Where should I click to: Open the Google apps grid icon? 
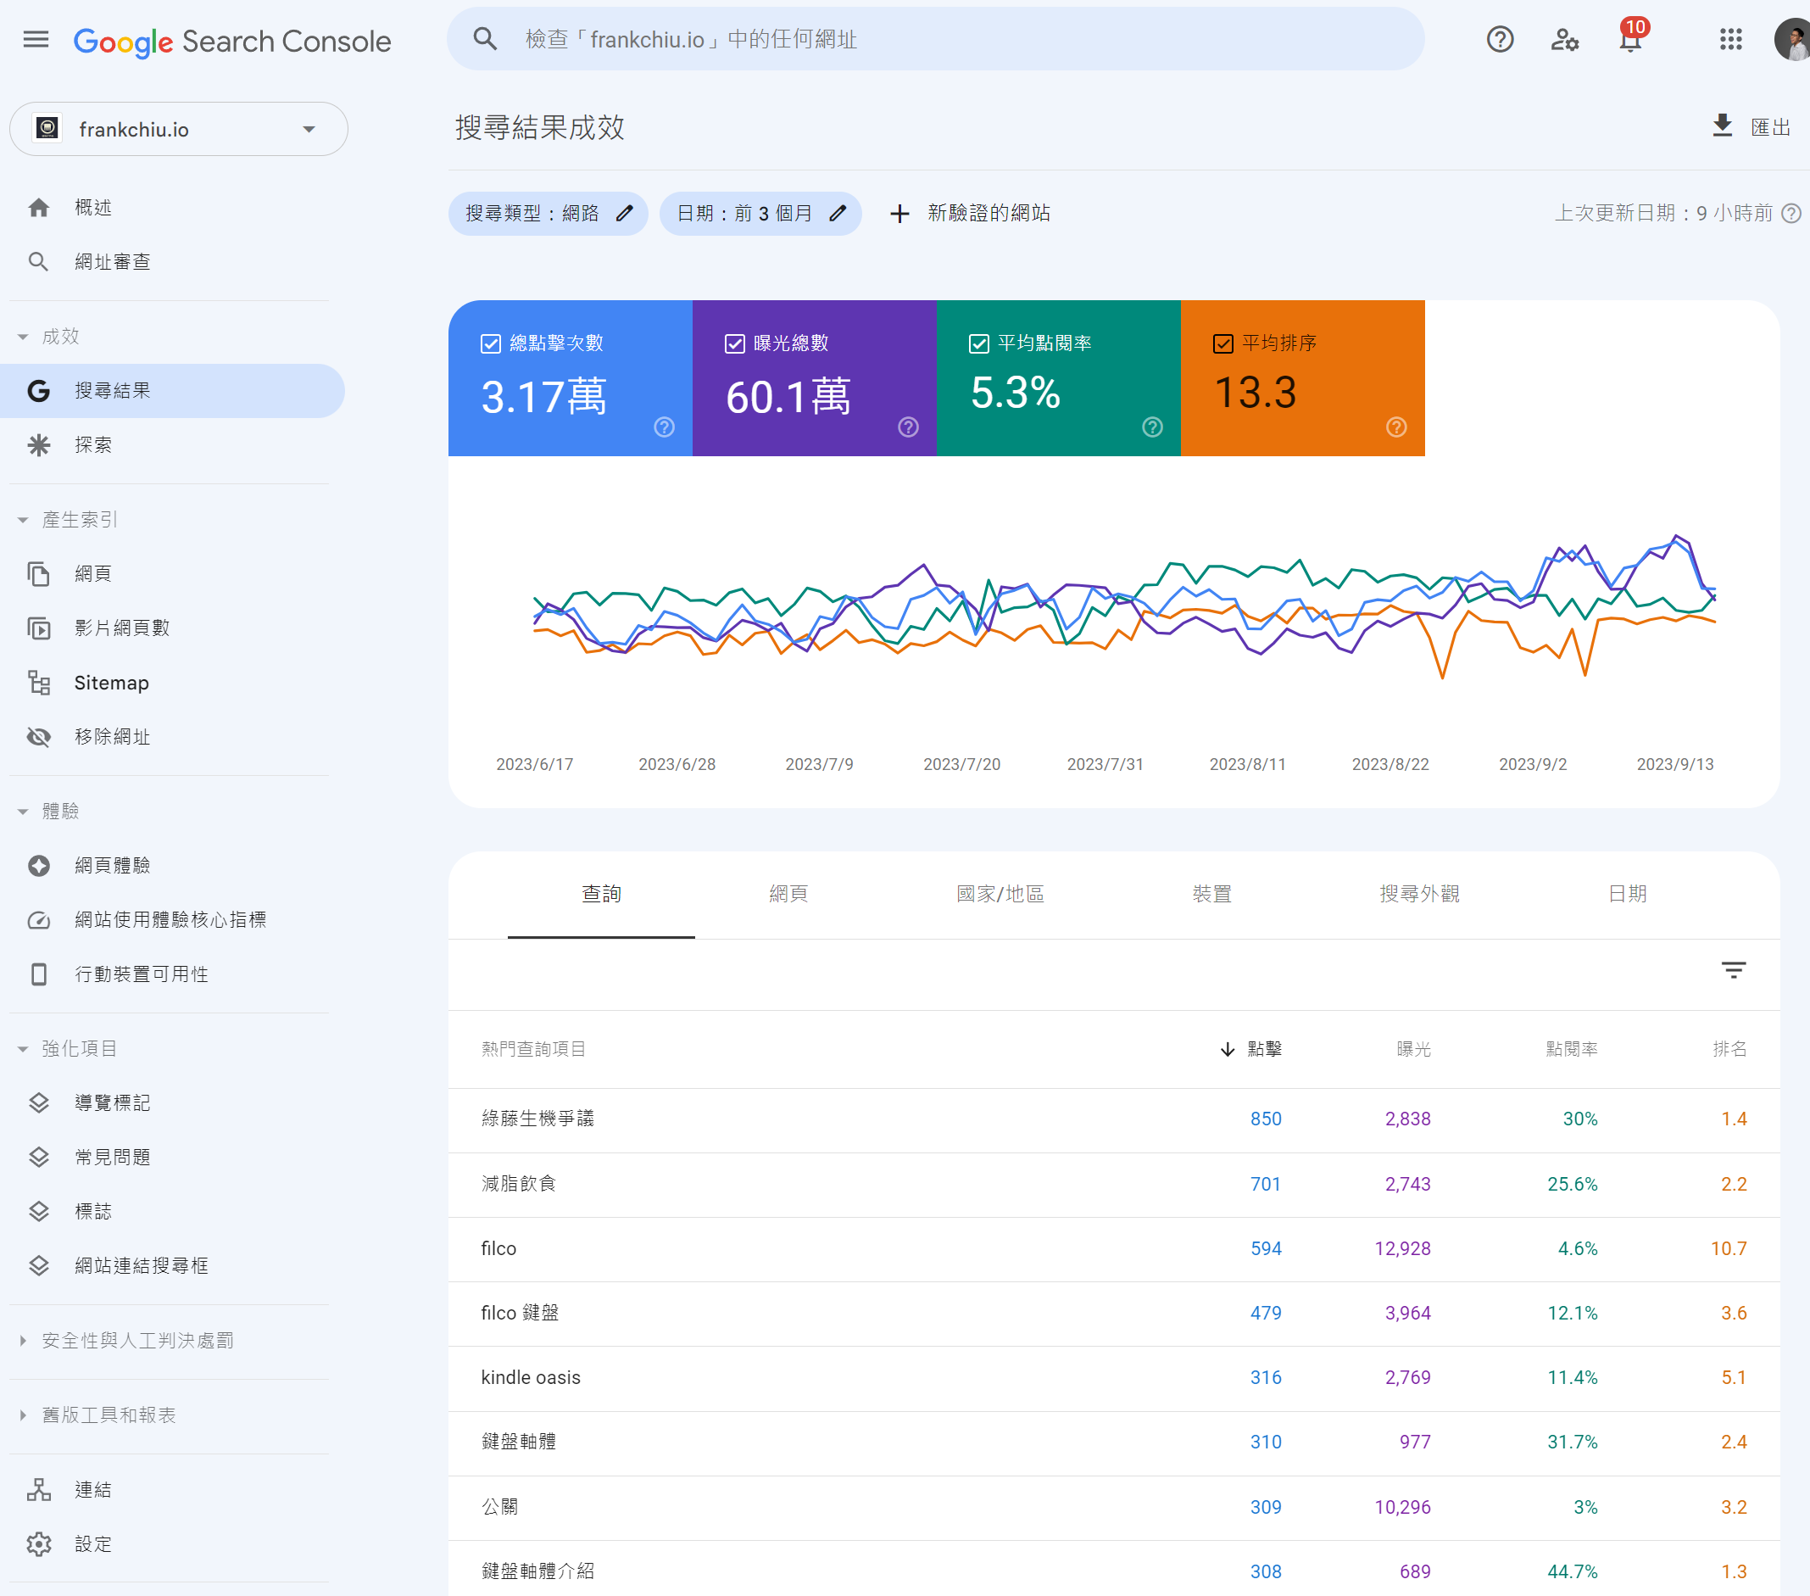point(1730,40)
